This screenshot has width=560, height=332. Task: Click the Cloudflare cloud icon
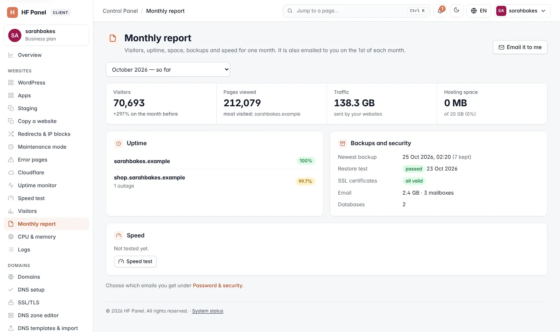click(x=11, y=172)
